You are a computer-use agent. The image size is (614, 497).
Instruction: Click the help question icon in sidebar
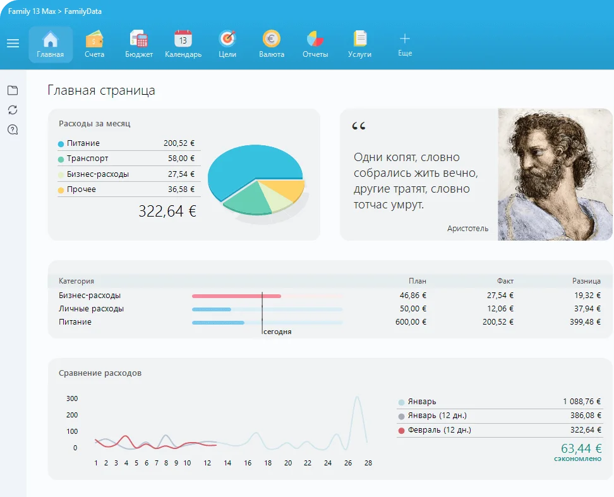tap(13, 130)
